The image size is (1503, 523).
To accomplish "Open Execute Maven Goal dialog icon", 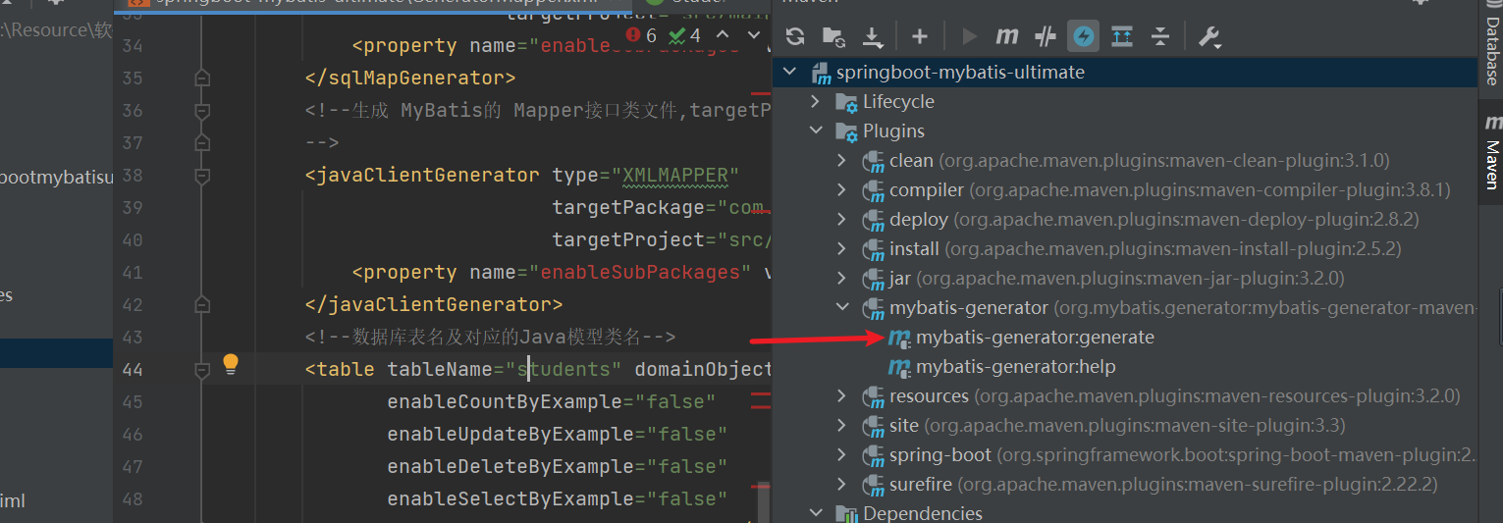I will [1007, 36].
